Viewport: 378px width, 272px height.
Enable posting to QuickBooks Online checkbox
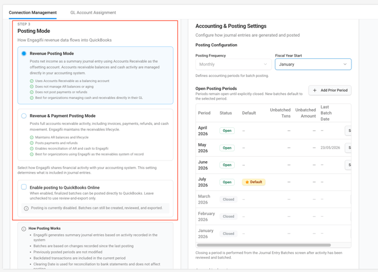24,187
